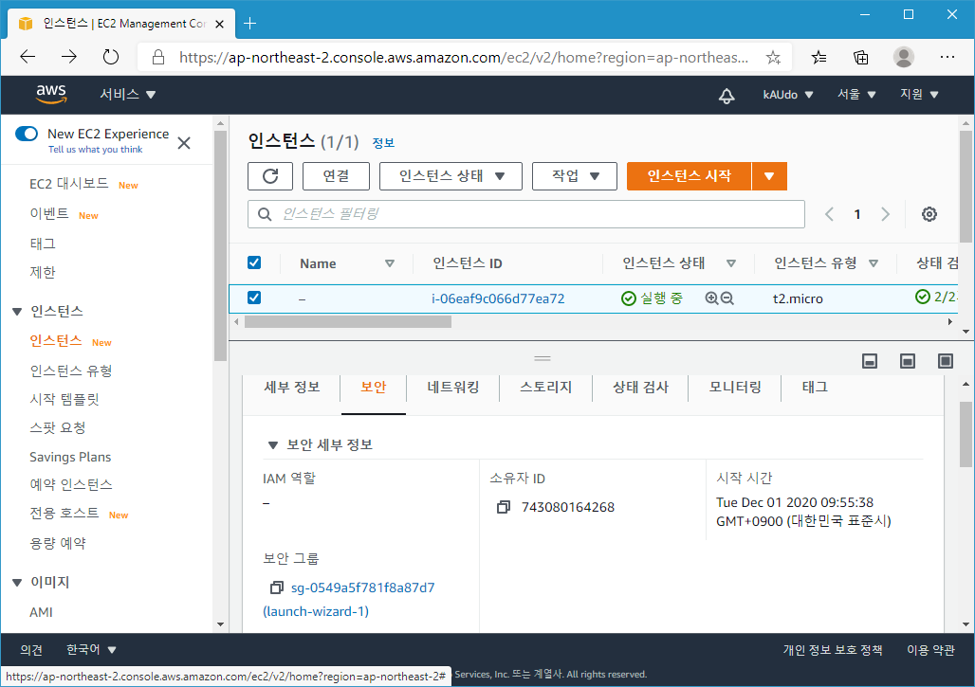Click the browser back arrow
The image size is (975, 687).
tap(28, 57)
